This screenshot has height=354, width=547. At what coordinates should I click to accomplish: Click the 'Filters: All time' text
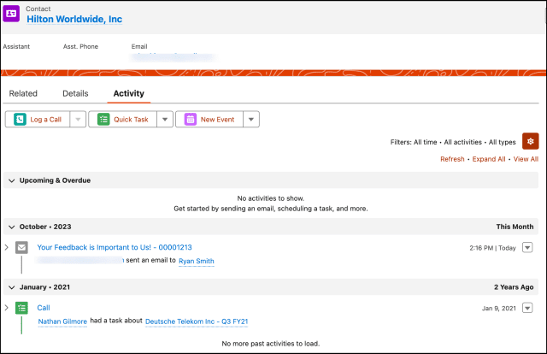tap(414, 142)
